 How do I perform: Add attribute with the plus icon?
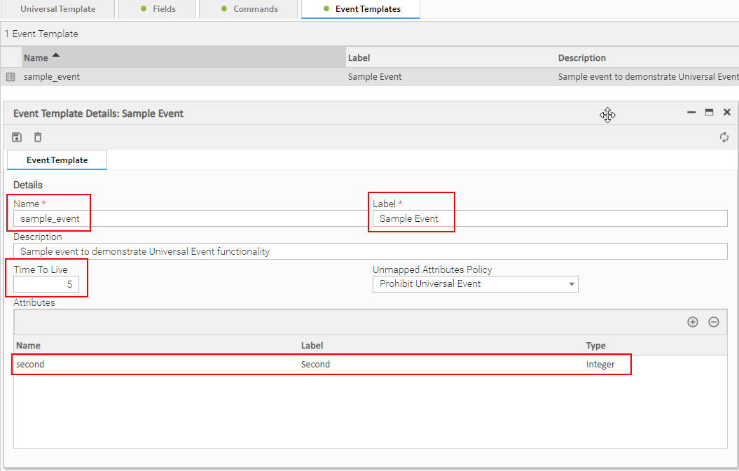pos(692,322)
